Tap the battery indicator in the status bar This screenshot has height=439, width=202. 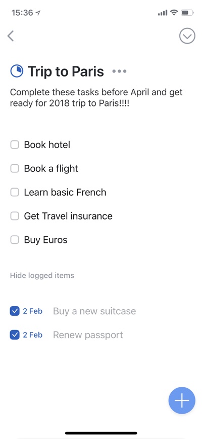click(x=187, y=13)
